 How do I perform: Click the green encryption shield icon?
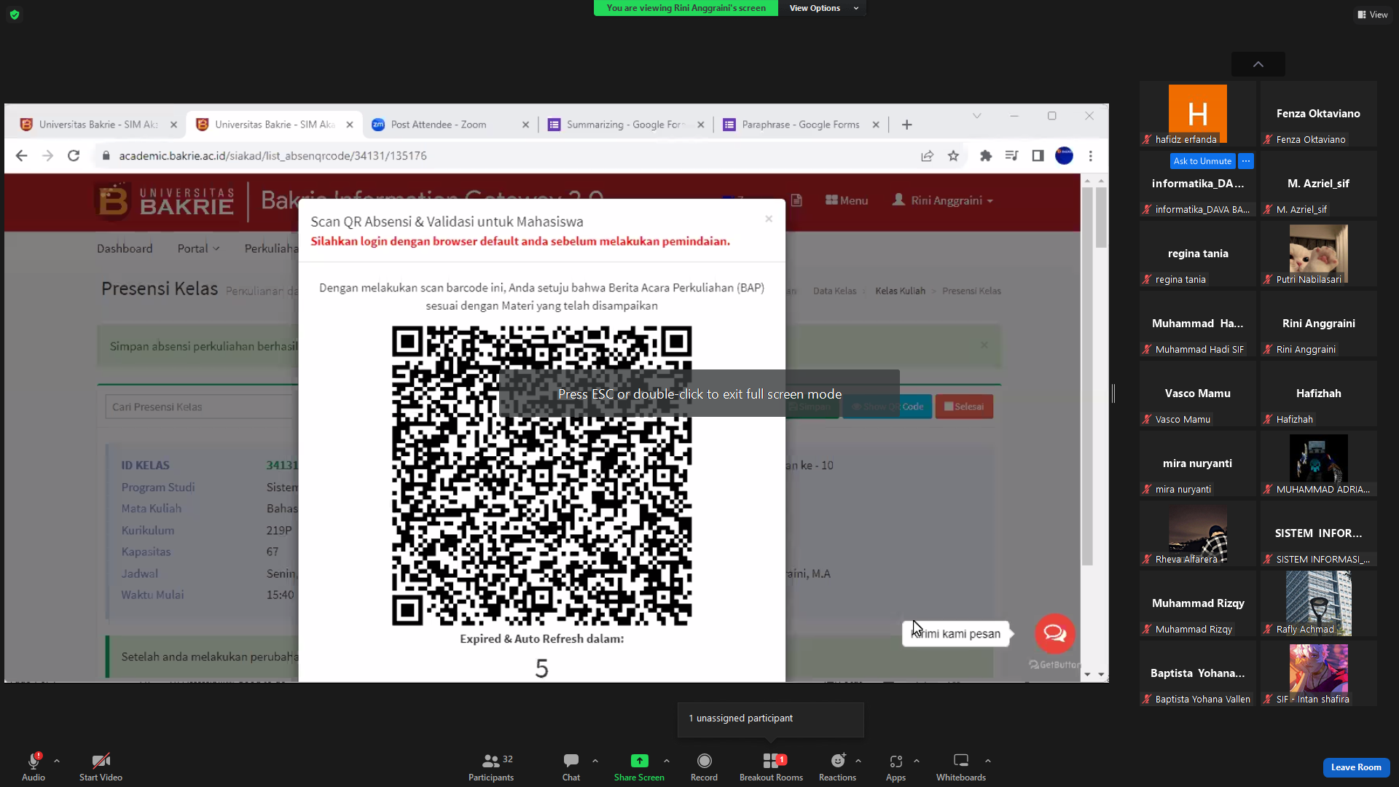(15, 15)
